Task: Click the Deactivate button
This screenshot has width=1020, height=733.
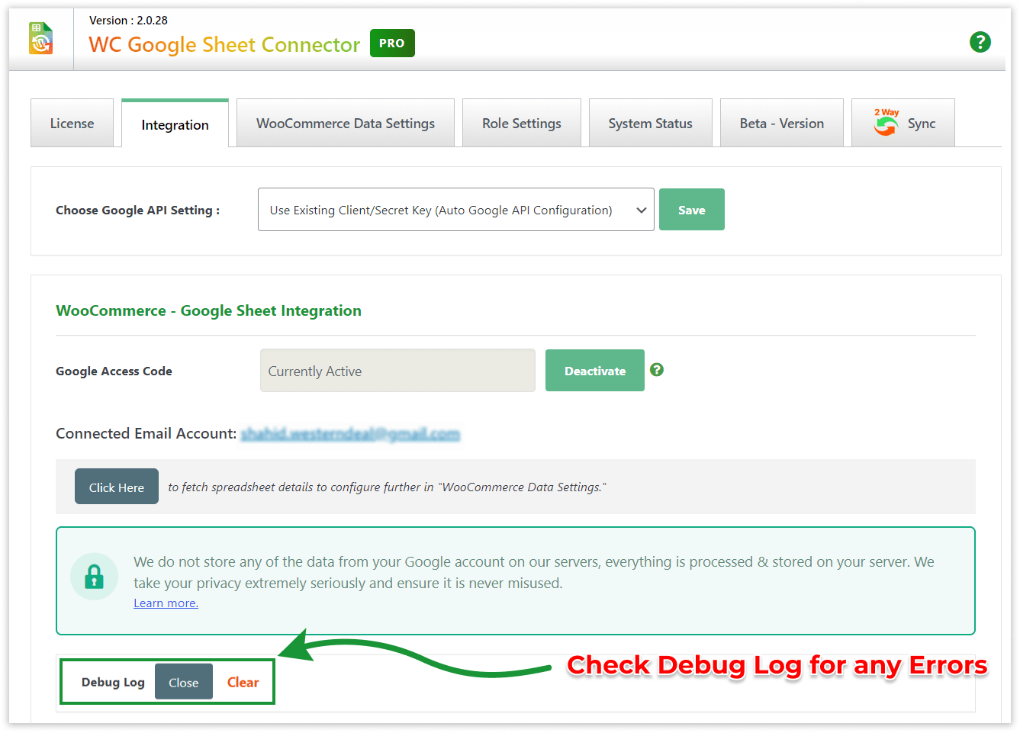Action: tap(595, 370)
